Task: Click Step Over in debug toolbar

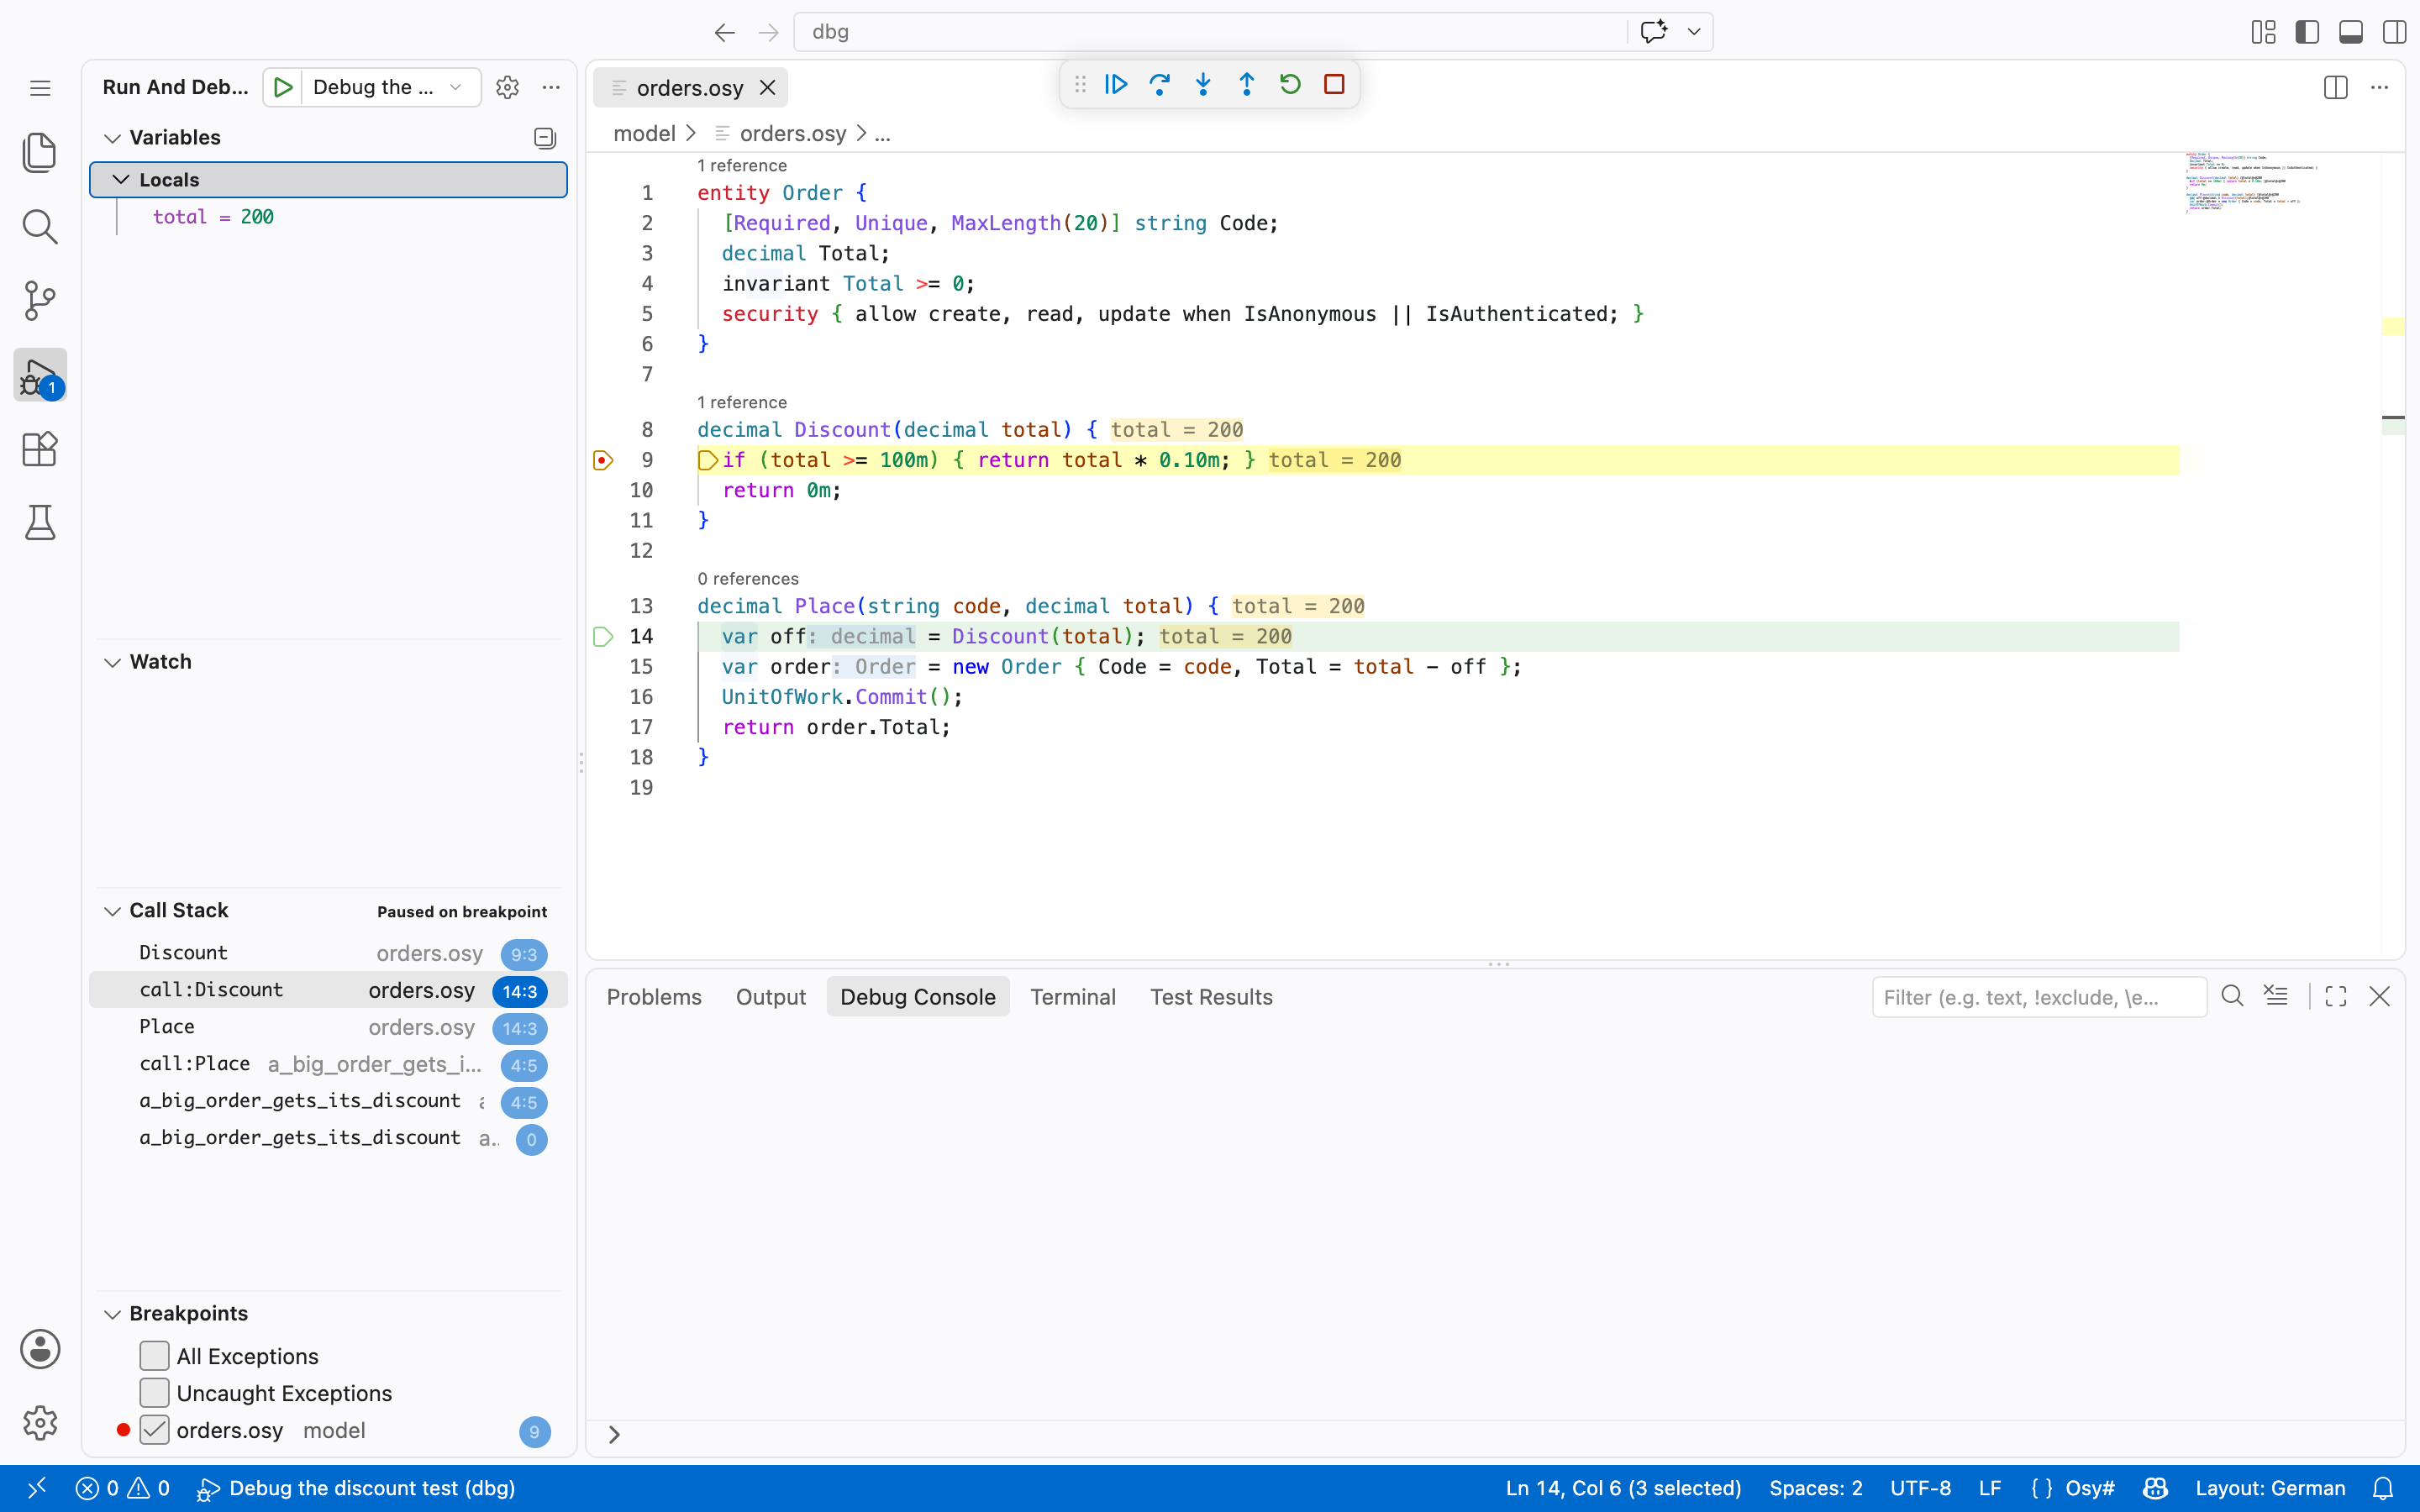Action: coord(1160,84)
